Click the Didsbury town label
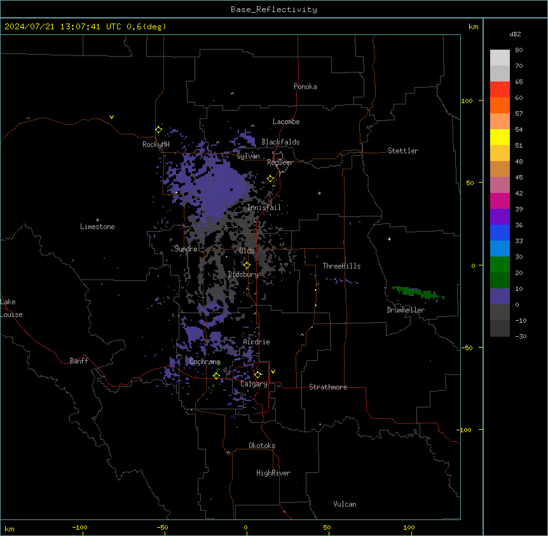Screen dimensions: 548x536 (243, 274)
